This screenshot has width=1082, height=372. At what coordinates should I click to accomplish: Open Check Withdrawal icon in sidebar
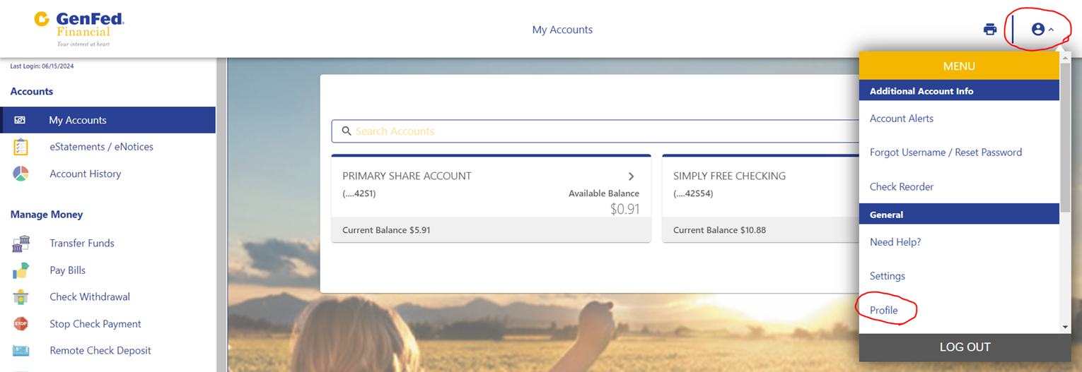pyautogui.click(x=21, y=297)
